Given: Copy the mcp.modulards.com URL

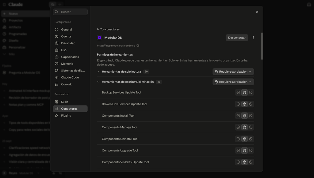Looking at the screenshot, I should coord(138,46).
